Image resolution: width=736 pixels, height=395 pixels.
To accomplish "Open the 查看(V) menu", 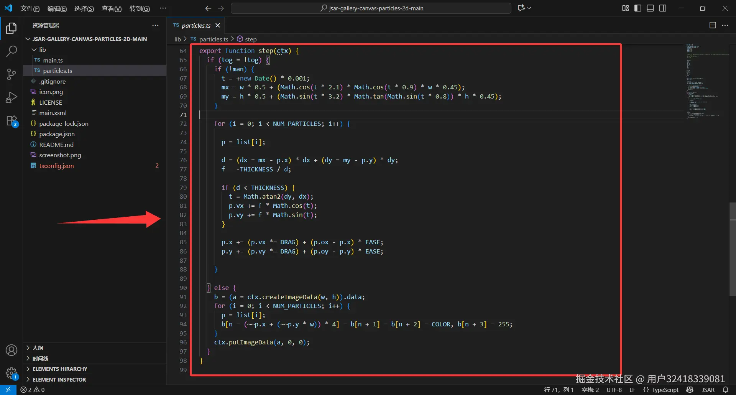I will click(112, 8).
